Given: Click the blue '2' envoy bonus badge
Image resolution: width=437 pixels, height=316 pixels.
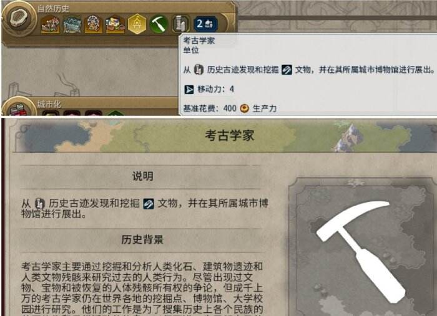Looking at the screenshot, I should (205, 24).
